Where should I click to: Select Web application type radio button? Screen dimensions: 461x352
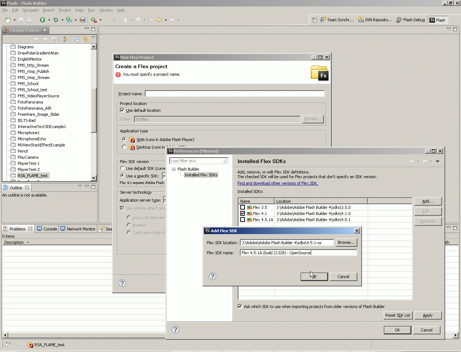click(124, 139)
